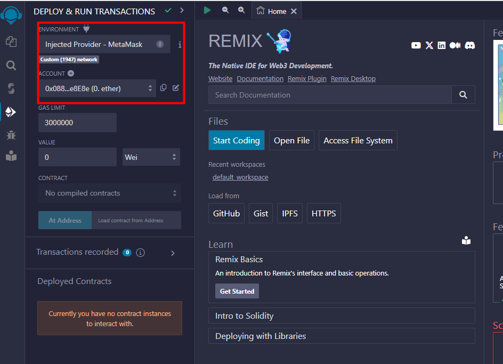503x364 pixels.
Task: Open the LearnEth sidebar icon
Action: (x=11, y=156)
